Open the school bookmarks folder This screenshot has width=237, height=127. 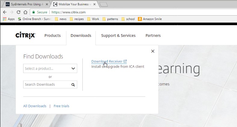coord(128,19)
